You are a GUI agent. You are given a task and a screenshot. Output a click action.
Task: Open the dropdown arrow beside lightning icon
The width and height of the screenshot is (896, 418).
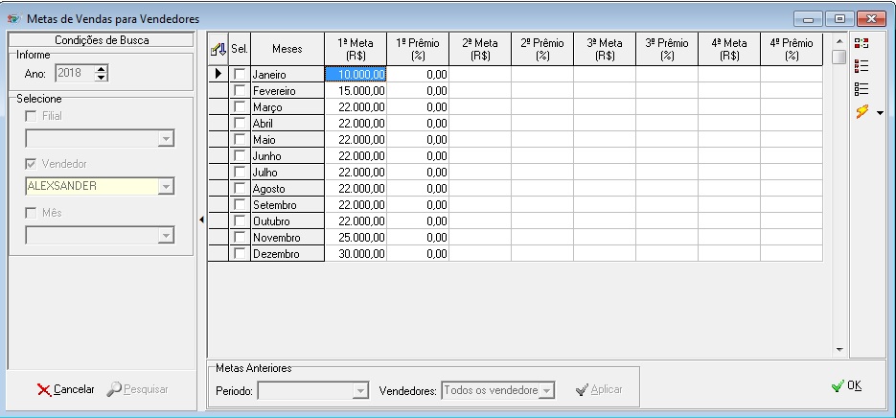tap(880, 113)
